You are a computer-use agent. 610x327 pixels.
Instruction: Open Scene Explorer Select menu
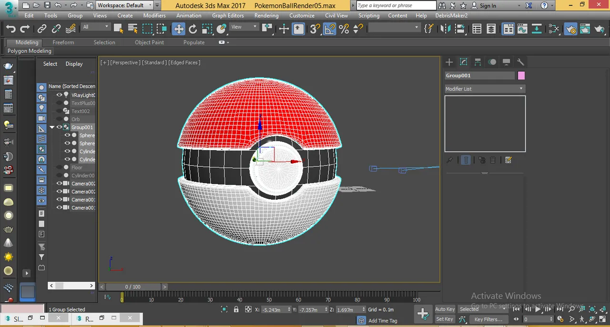50,64
